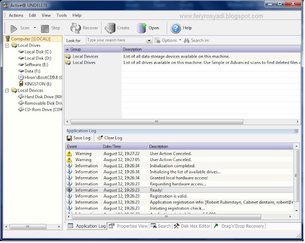
Task: Open the Look for dropdown arrow
Action: click(149, 40)
